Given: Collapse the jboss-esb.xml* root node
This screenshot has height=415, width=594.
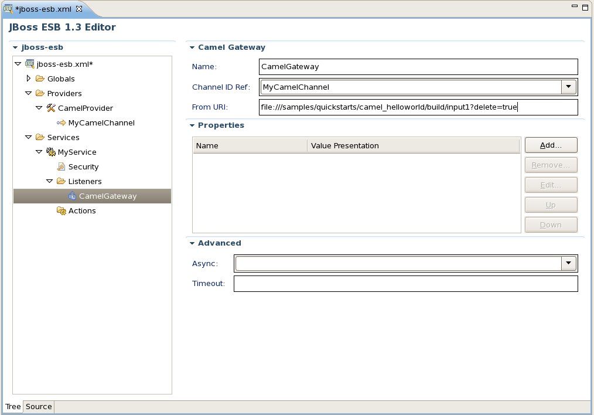Looking at the screenshot, I should tap(18, 64).
